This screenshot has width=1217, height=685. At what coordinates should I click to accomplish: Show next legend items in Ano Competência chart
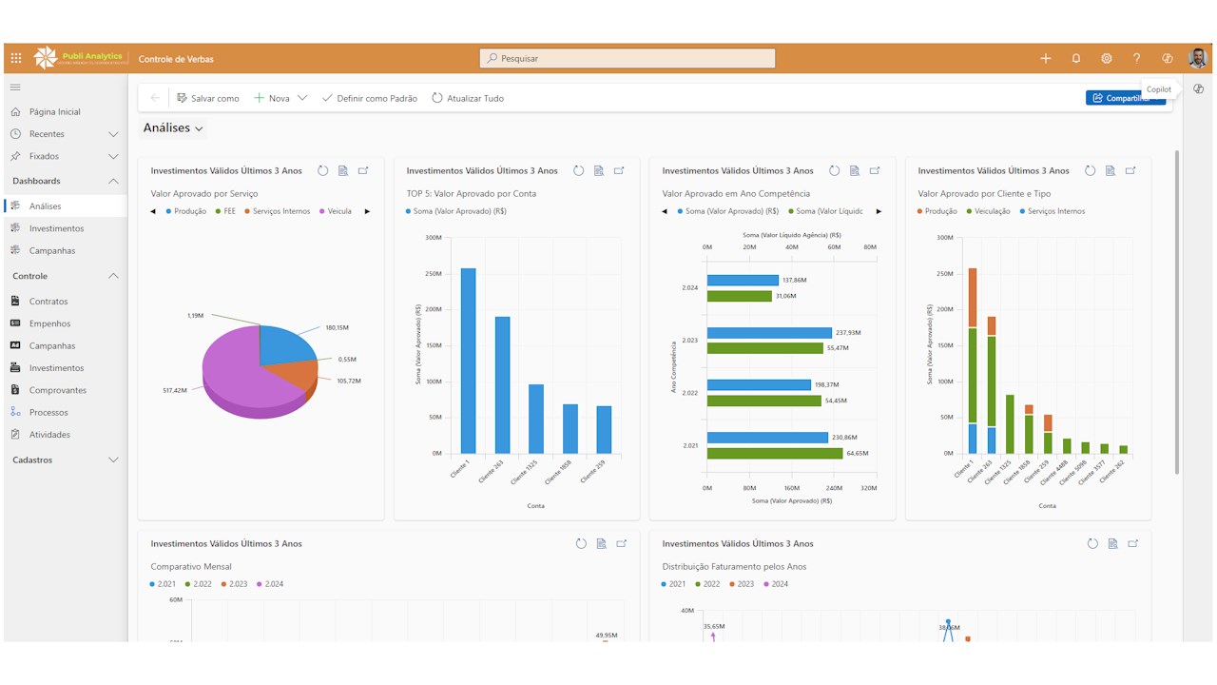879,211
